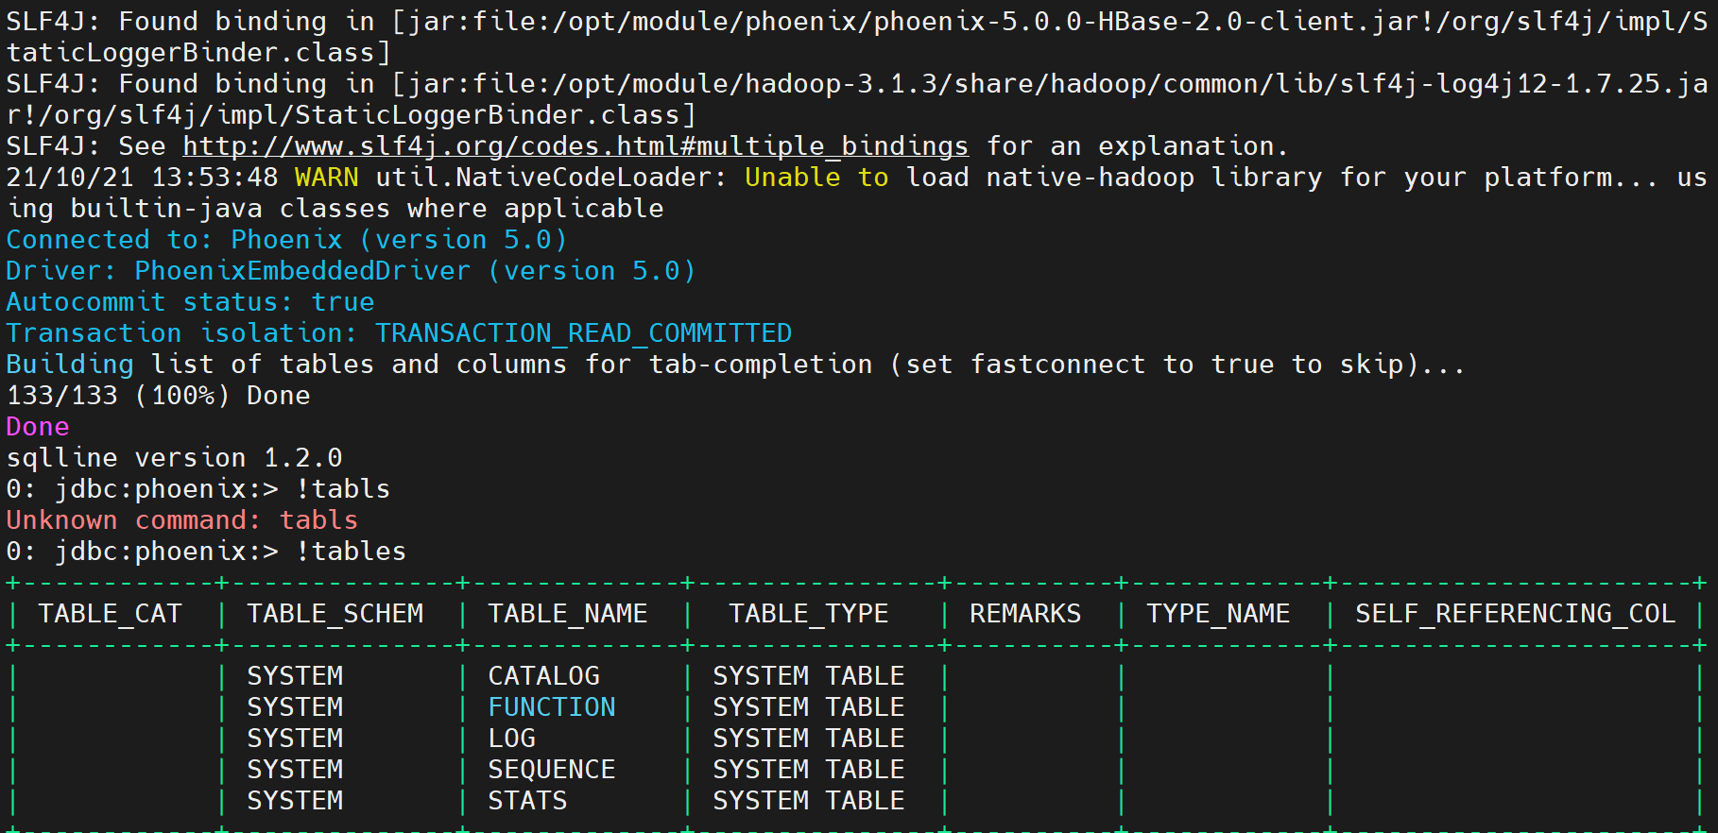The height and width of the screenshot is (833, 1718).
Task: Click the TABLE_NAME column header
Action: point(567,614)
